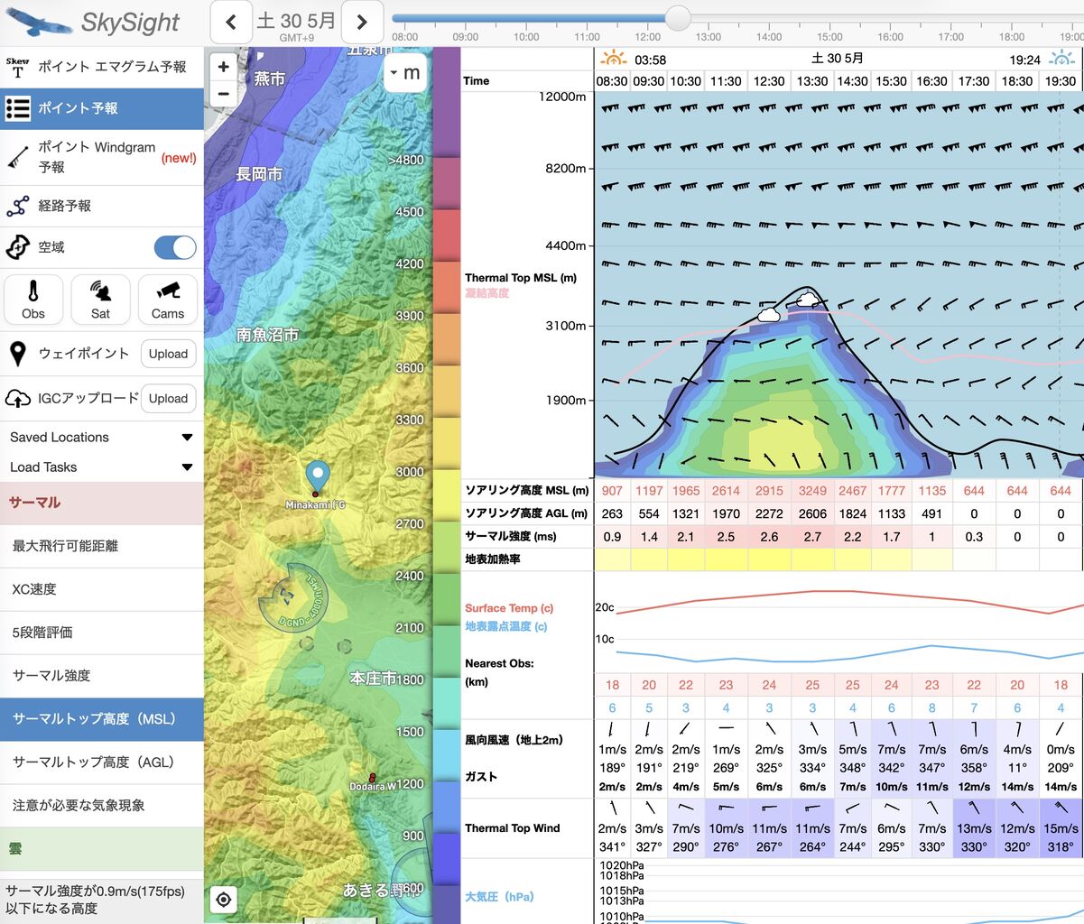Click the map zoom in plus button
The width and height of the screenshot is (1084, 924).
tap(224, 67)
